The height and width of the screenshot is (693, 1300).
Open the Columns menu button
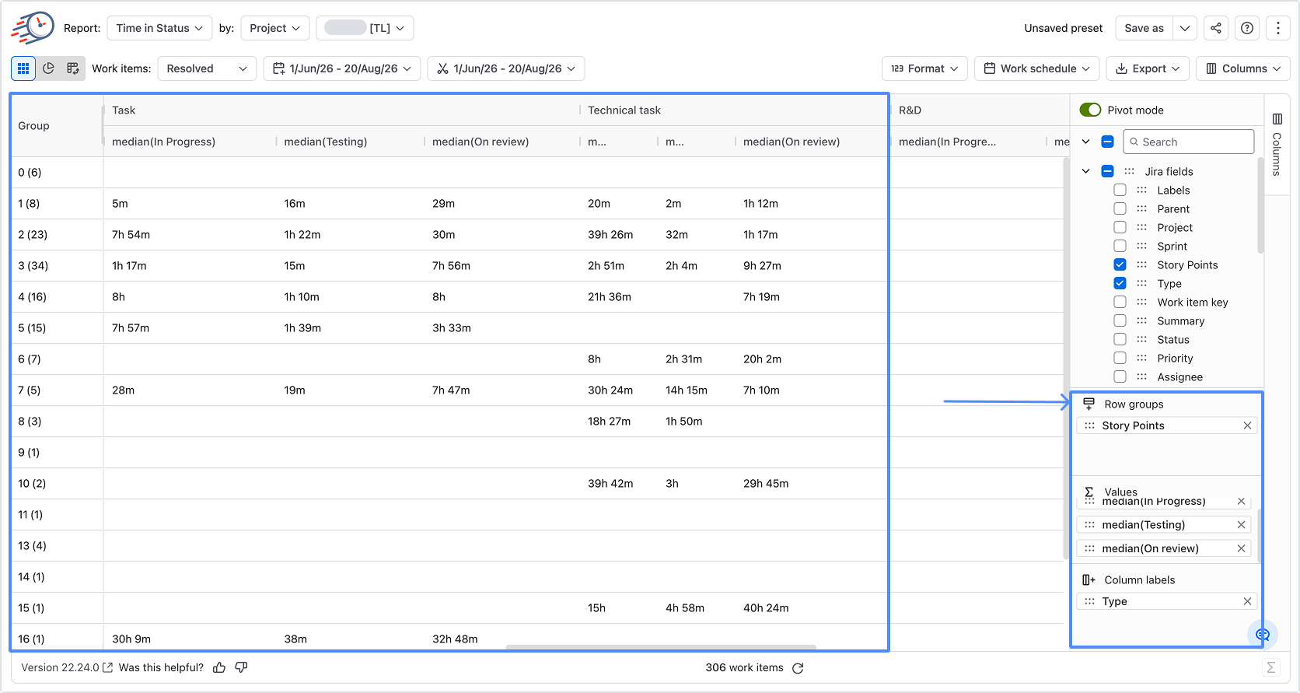point(1243,68)
